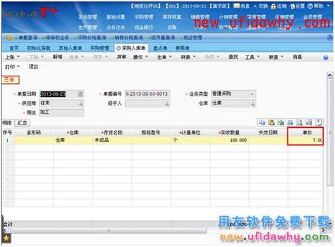Click the search icon in 供应商 field

point(80,104)
